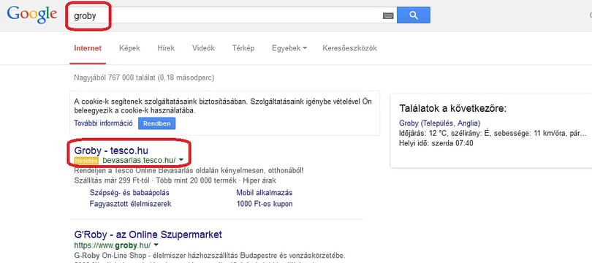This screenshot has height=263, width=592.
Task: Expand the Egyebek dropdown menu
Action: tap(289, 48)
